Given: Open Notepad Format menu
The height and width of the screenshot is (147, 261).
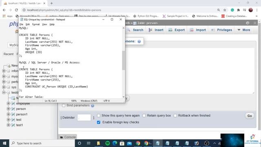Looking at the screenshot, I should [36, 24].
